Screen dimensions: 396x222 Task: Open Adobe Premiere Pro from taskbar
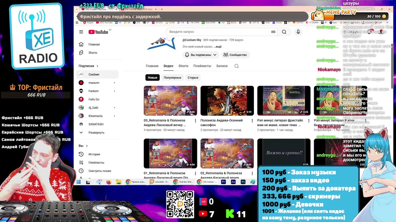pos(224,182)
